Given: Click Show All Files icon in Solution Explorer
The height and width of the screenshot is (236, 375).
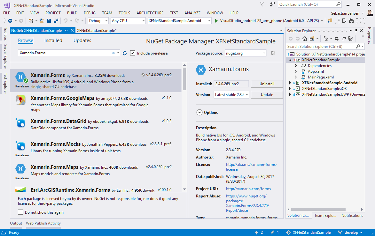Looking at the screenshot, I should point(351,39).
